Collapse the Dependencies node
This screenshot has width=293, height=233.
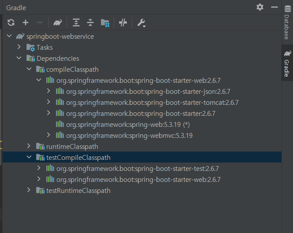tap(19, 58)
